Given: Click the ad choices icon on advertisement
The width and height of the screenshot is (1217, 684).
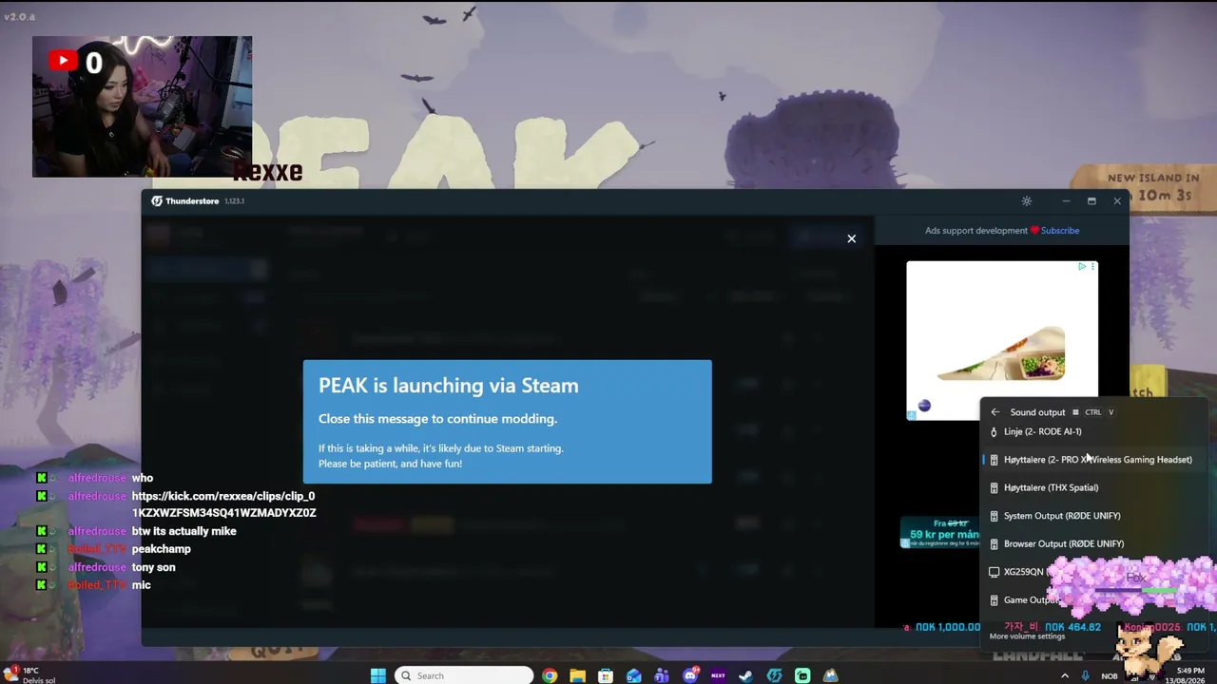Looking at the screenshot, I should click(x=1082, y=267).
